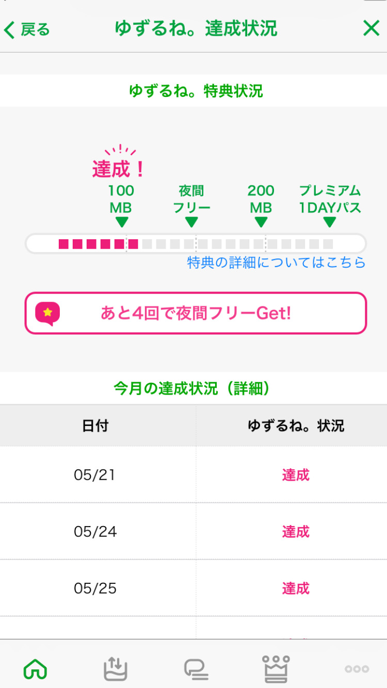Open the data transfer tray icon
Screen dimensions: 387x688
[x=116, y=669]
